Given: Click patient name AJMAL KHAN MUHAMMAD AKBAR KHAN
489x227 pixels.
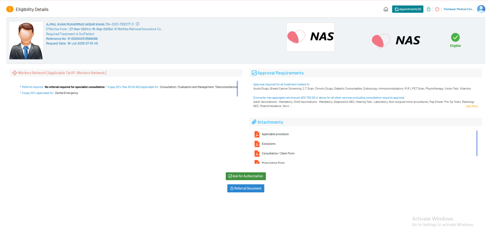Looking at the screenshot, I should point(75,24).
